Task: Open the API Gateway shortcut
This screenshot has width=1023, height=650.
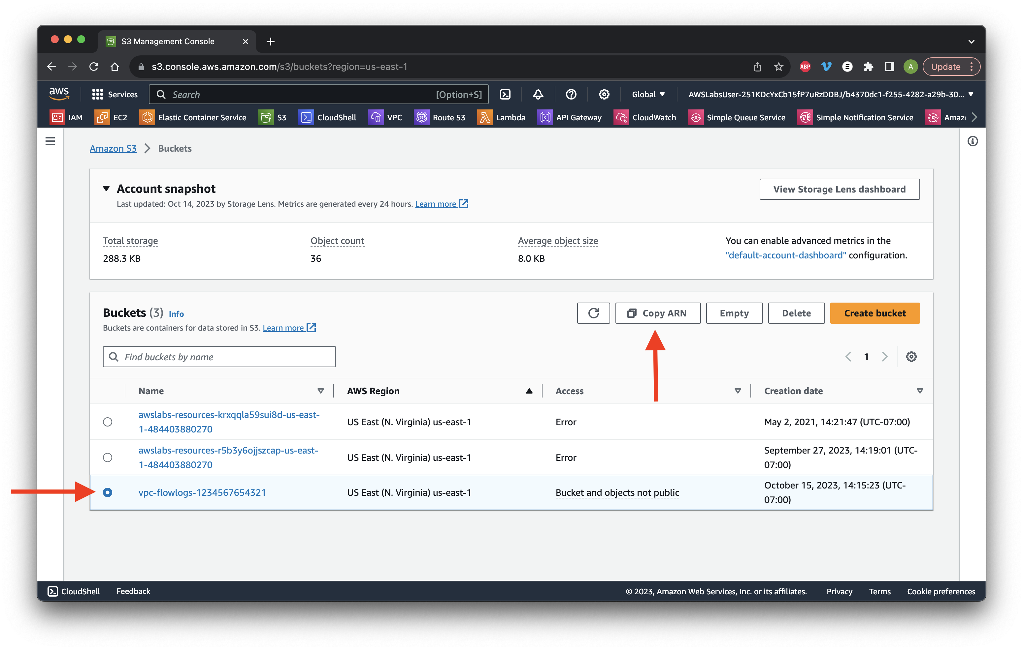Action: (570, 118)
